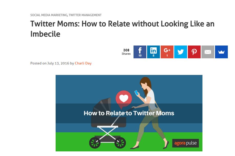Pin the article with the Pinterest icon
Screen dimensions: 235x156
click(194, 52)
